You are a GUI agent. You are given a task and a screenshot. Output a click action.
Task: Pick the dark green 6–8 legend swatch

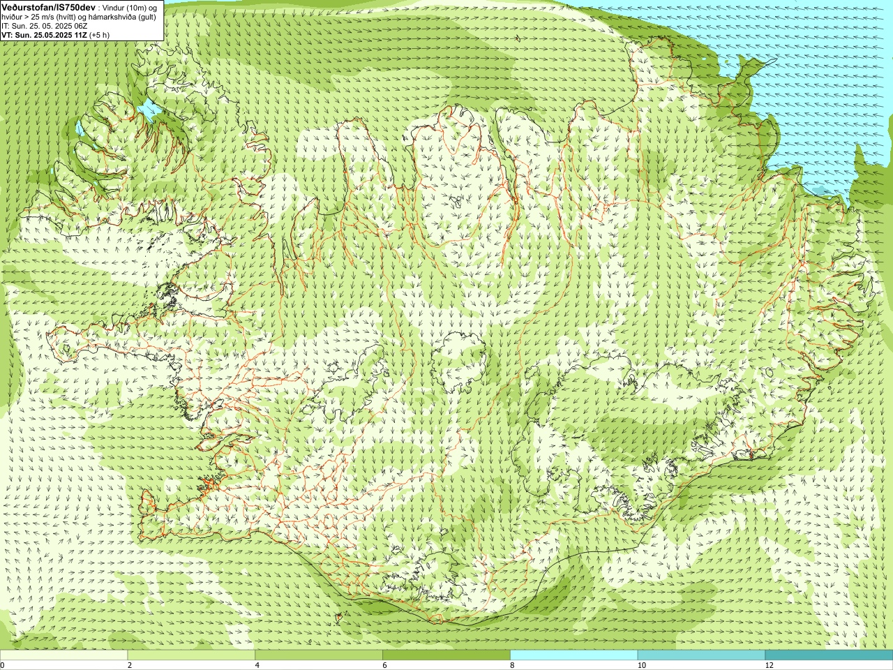(x=446, y=655)
